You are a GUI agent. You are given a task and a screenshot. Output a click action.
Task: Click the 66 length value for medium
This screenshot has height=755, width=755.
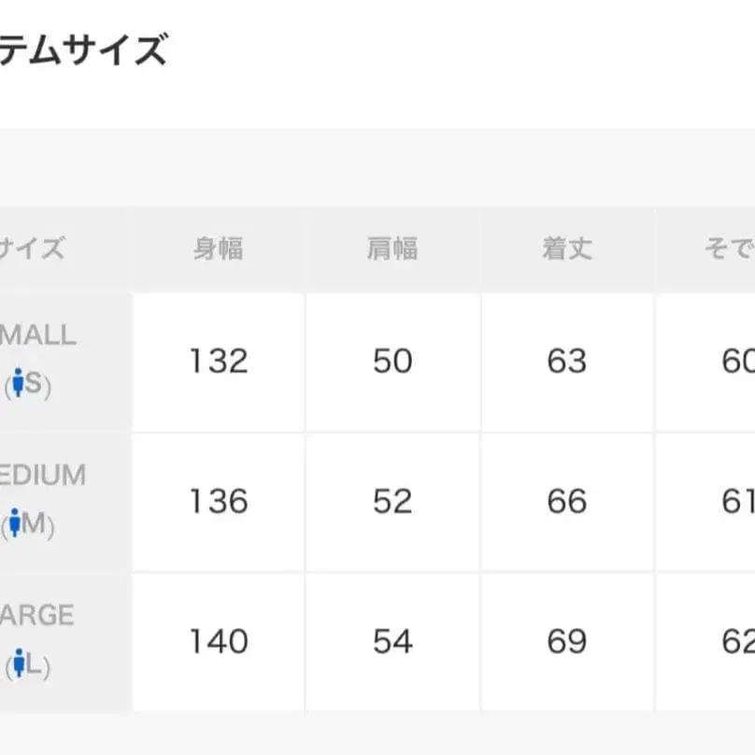coord(567,502)
